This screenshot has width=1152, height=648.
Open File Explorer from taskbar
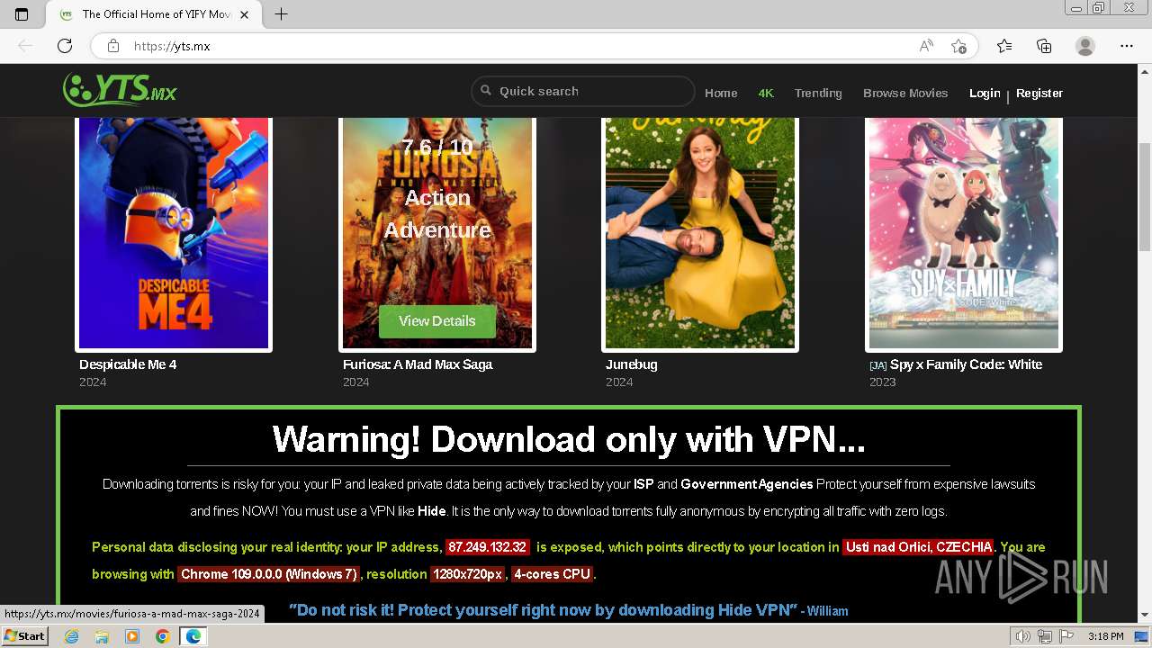click(x=102, y=636)
